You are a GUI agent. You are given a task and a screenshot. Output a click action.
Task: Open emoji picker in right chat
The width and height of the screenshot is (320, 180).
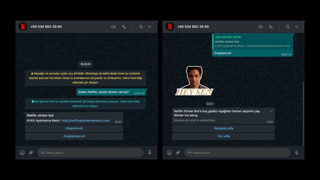pos(169,152)
